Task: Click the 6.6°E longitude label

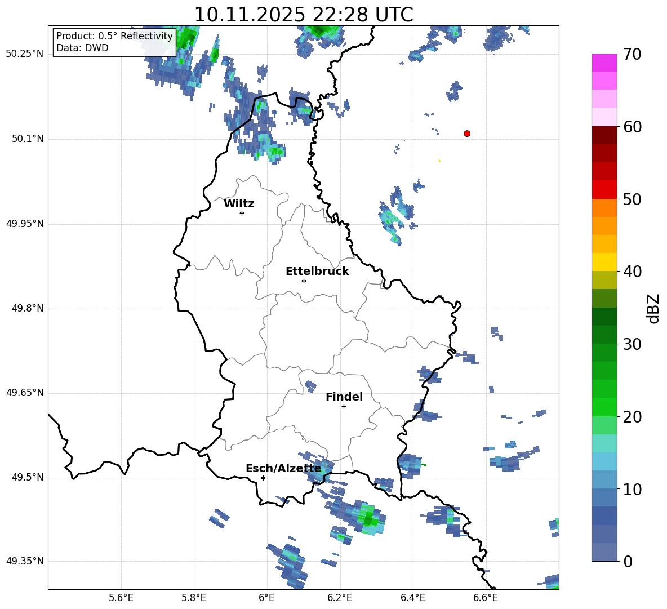Action: [486, 598]
